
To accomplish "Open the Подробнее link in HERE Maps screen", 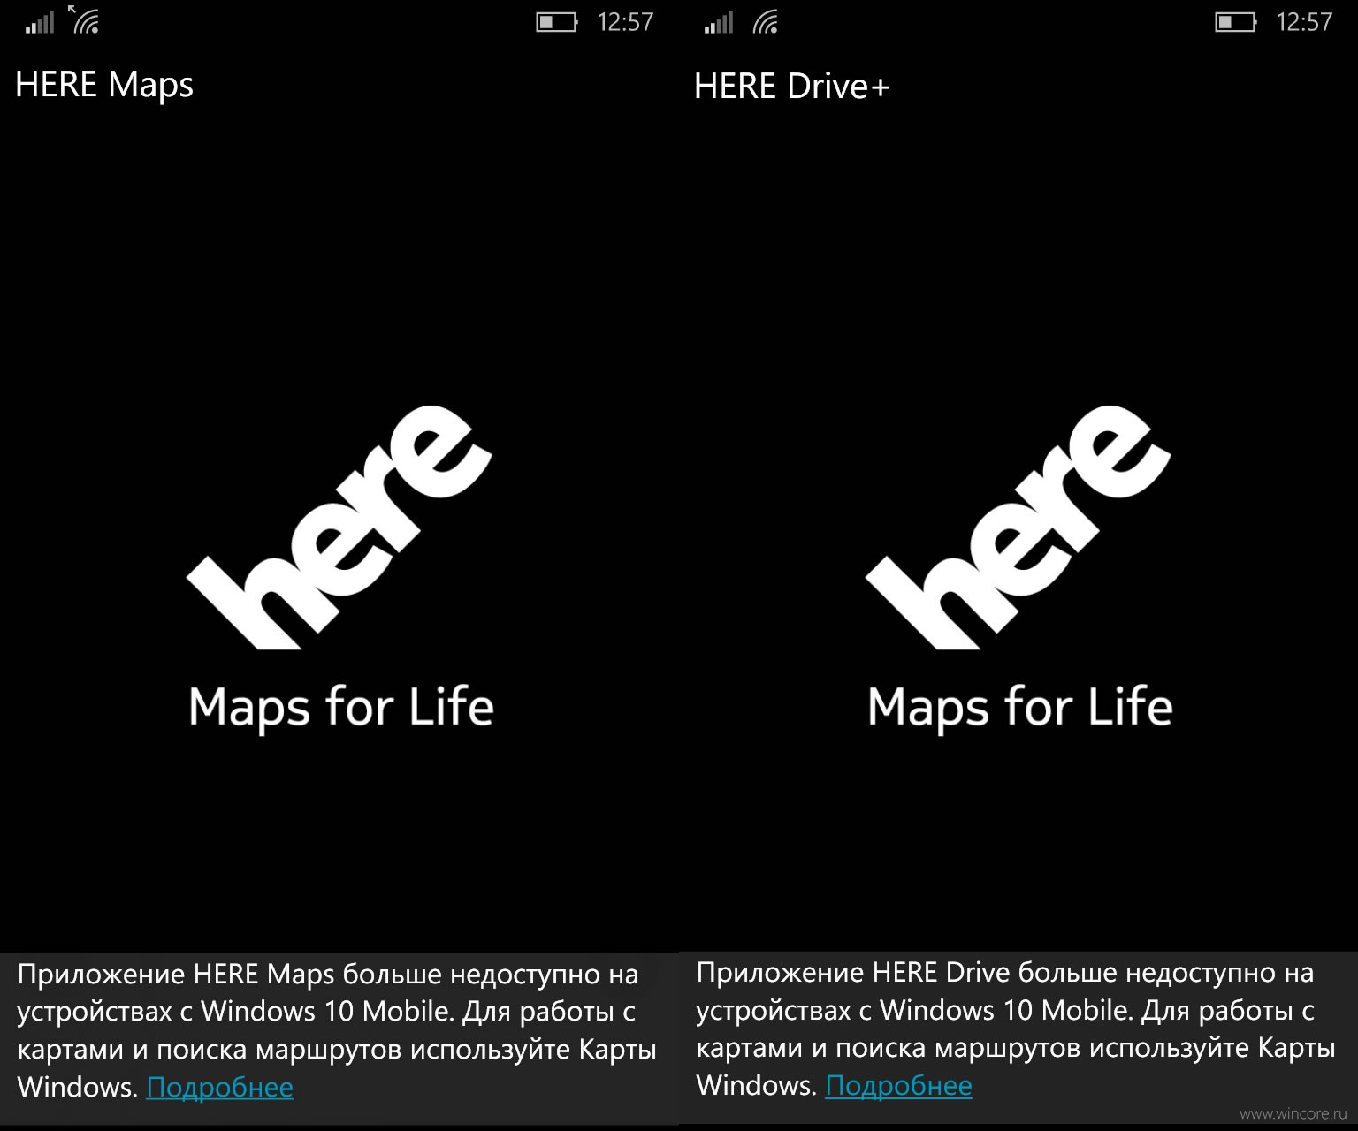I will click(220, 1087).
